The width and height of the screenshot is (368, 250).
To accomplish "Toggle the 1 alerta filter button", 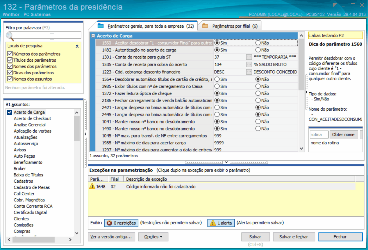I will (221, 223).
